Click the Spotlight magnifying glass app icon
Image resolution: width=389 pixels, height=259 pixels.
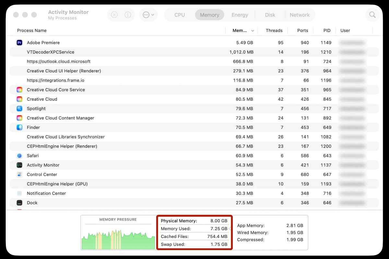point(19,108)
